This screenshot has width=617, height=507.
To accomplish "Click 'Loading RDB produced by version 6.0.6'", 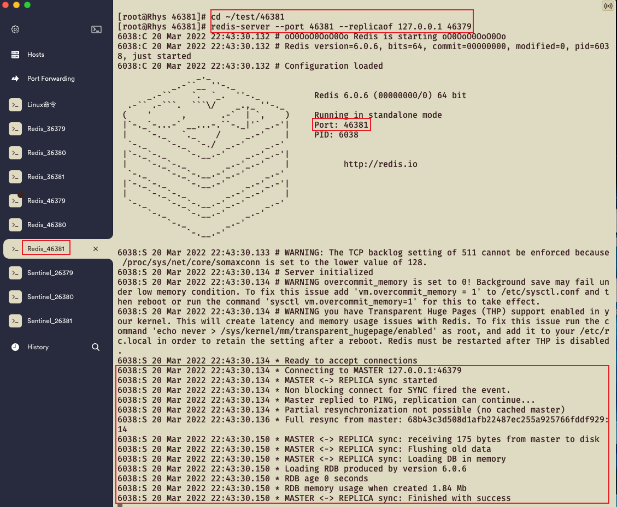I will coord(292,469).
